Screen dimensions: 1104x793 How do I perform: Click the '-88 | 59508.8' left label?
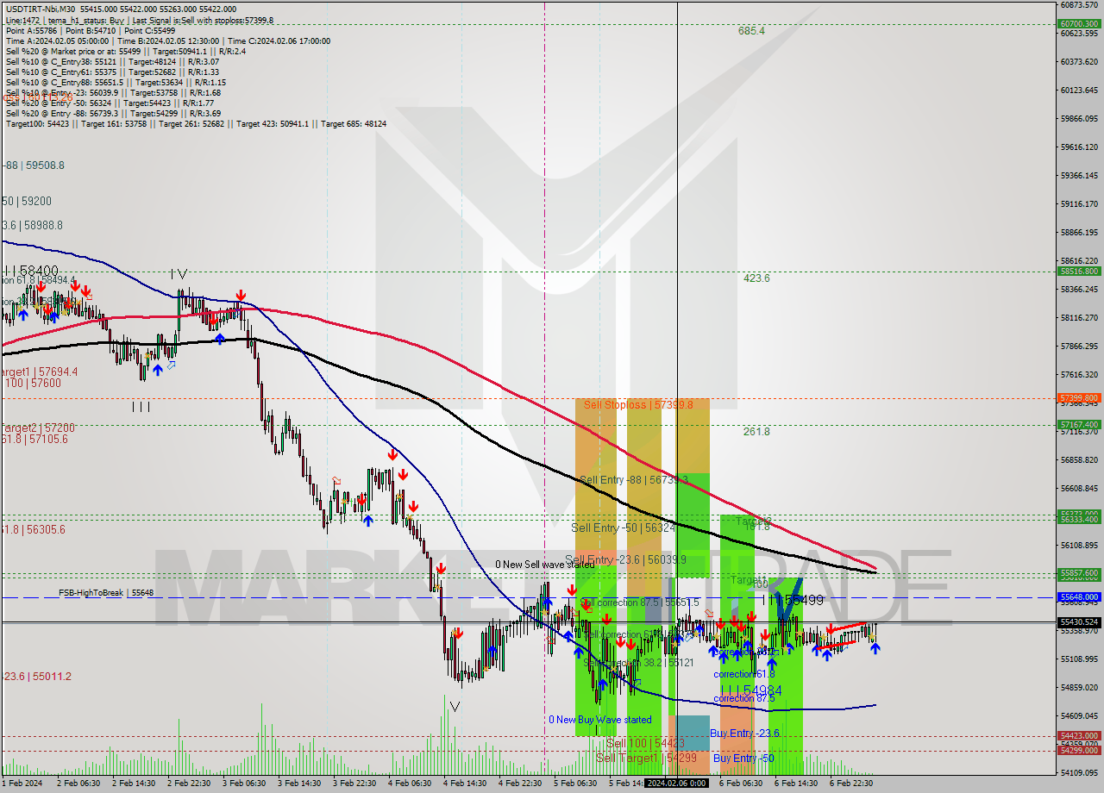click(33, 165)
